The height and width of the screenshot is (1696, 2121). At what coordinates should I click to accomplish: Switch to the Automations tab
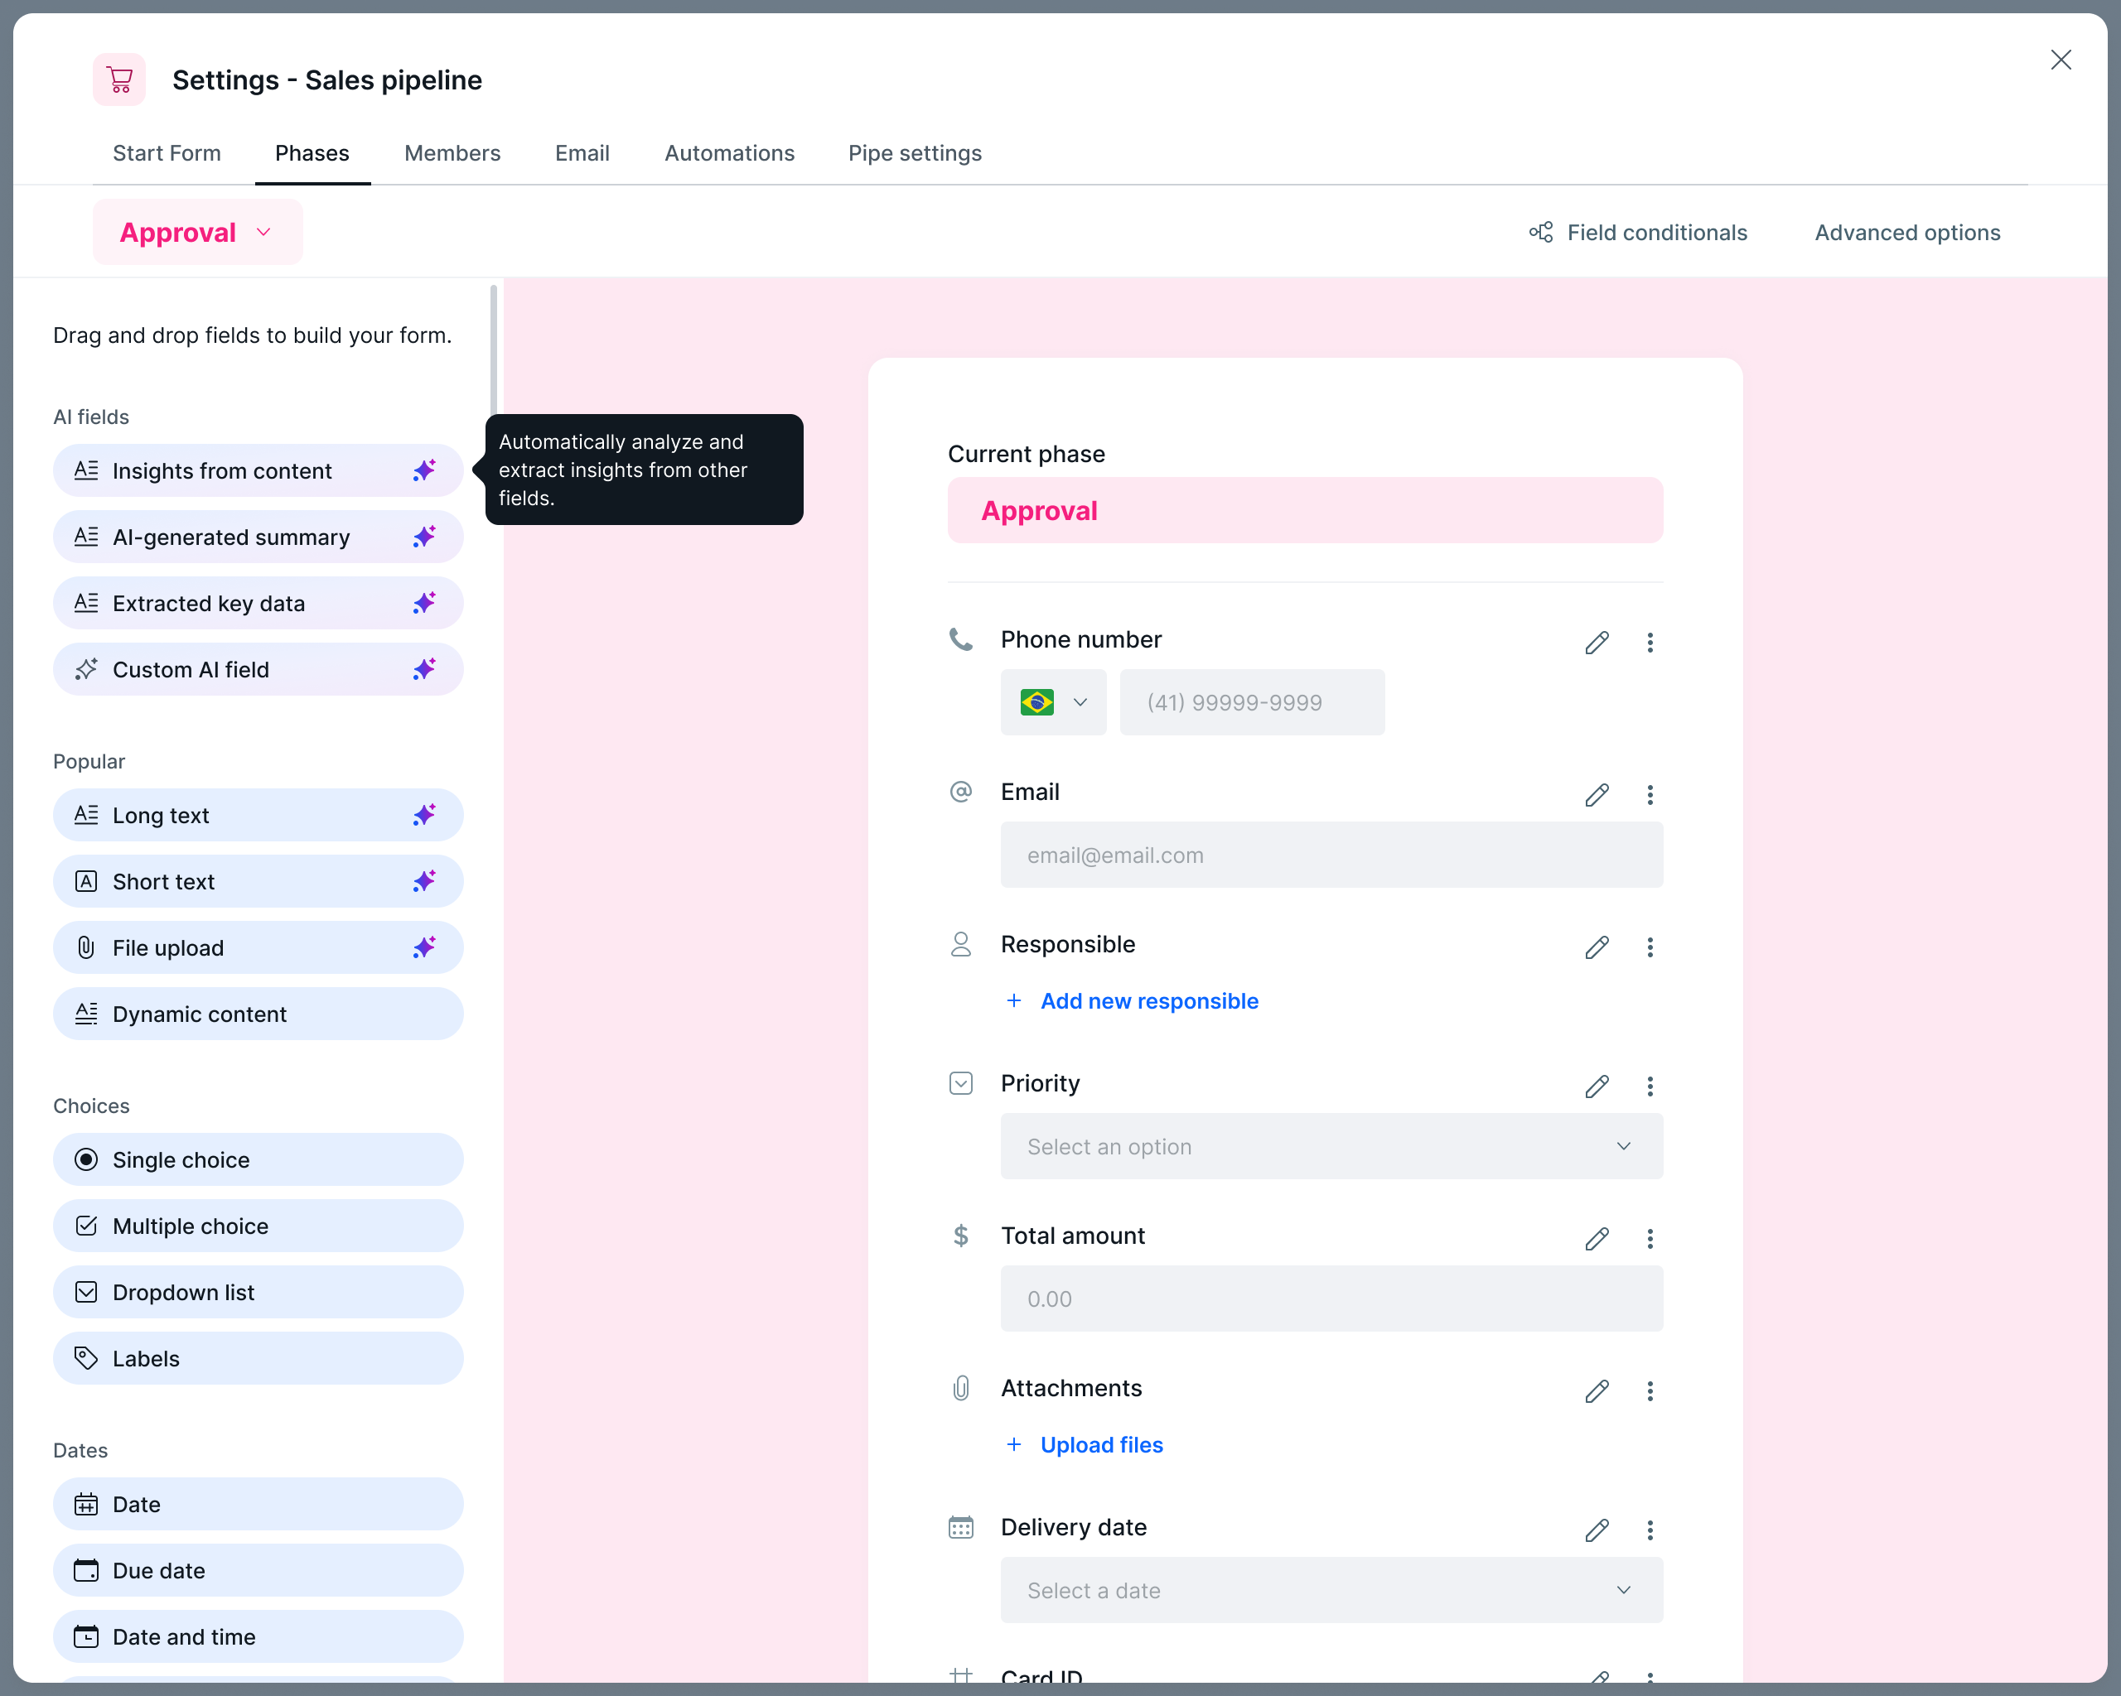tap(729, 153)
